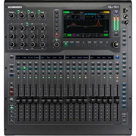Open the UTILITY screen key
136x136 pixels.
pos(101,45)
